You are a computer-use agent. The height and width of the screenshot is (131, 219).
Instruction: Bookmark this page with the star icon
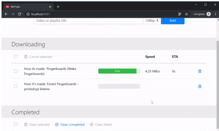pos(186,14)
